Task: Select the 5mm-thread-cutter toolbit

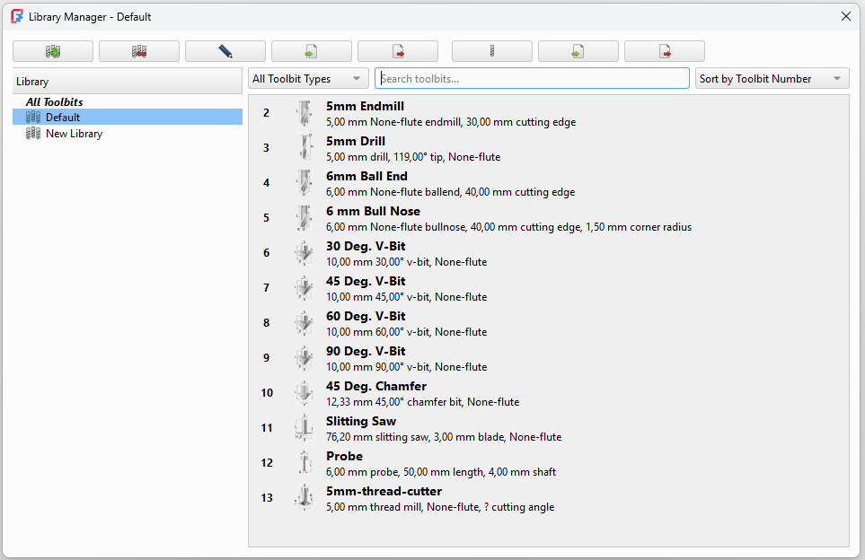Action: click(x=440, y=498)
